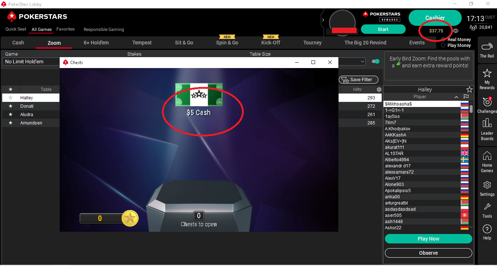Sort players by Player column header

420,97
